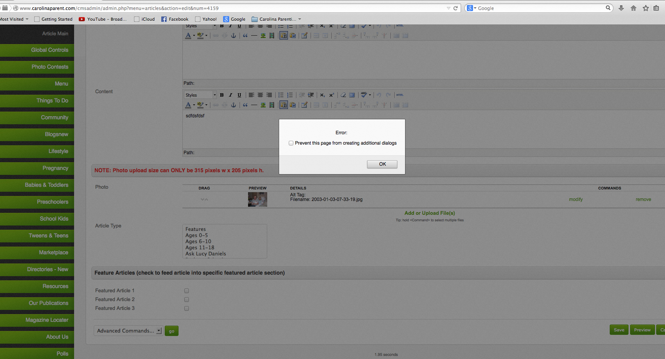Click Bold in the Content editor toolbar

pyautogui.click(x=222, y=95)
